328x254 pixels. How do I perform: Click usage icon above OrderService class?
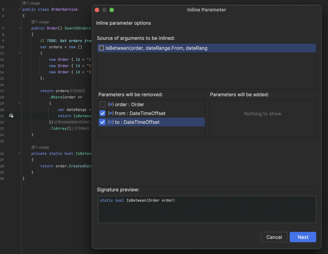[x=24, y=3]
